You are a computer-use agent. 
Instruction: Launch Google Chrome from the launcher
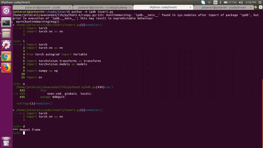pos(6,56)
